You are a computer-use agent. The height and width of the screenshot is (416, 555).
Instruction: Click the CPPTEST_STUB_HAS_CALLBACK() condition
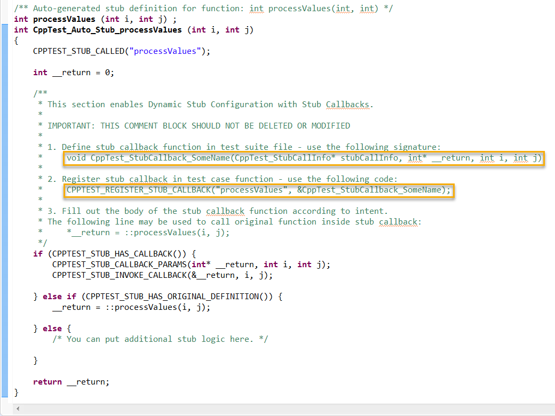tap(120, 254)
